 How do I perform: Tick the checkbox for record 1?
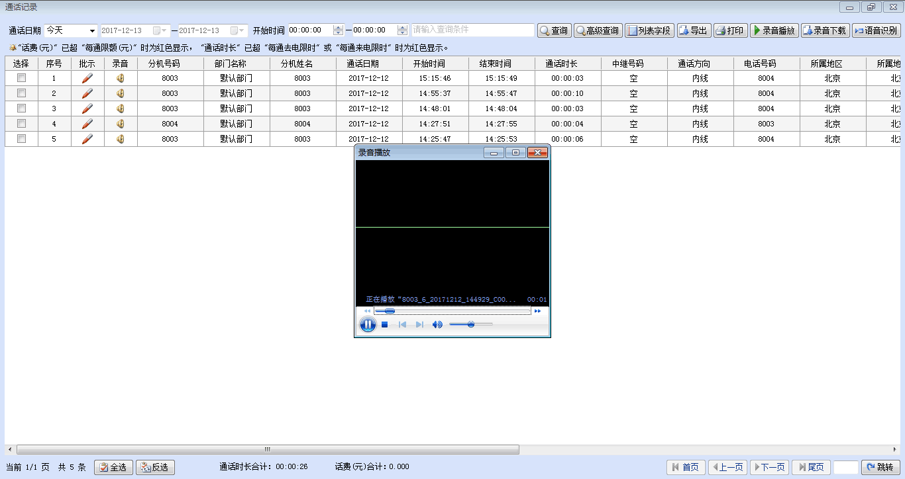coord(22,78)
